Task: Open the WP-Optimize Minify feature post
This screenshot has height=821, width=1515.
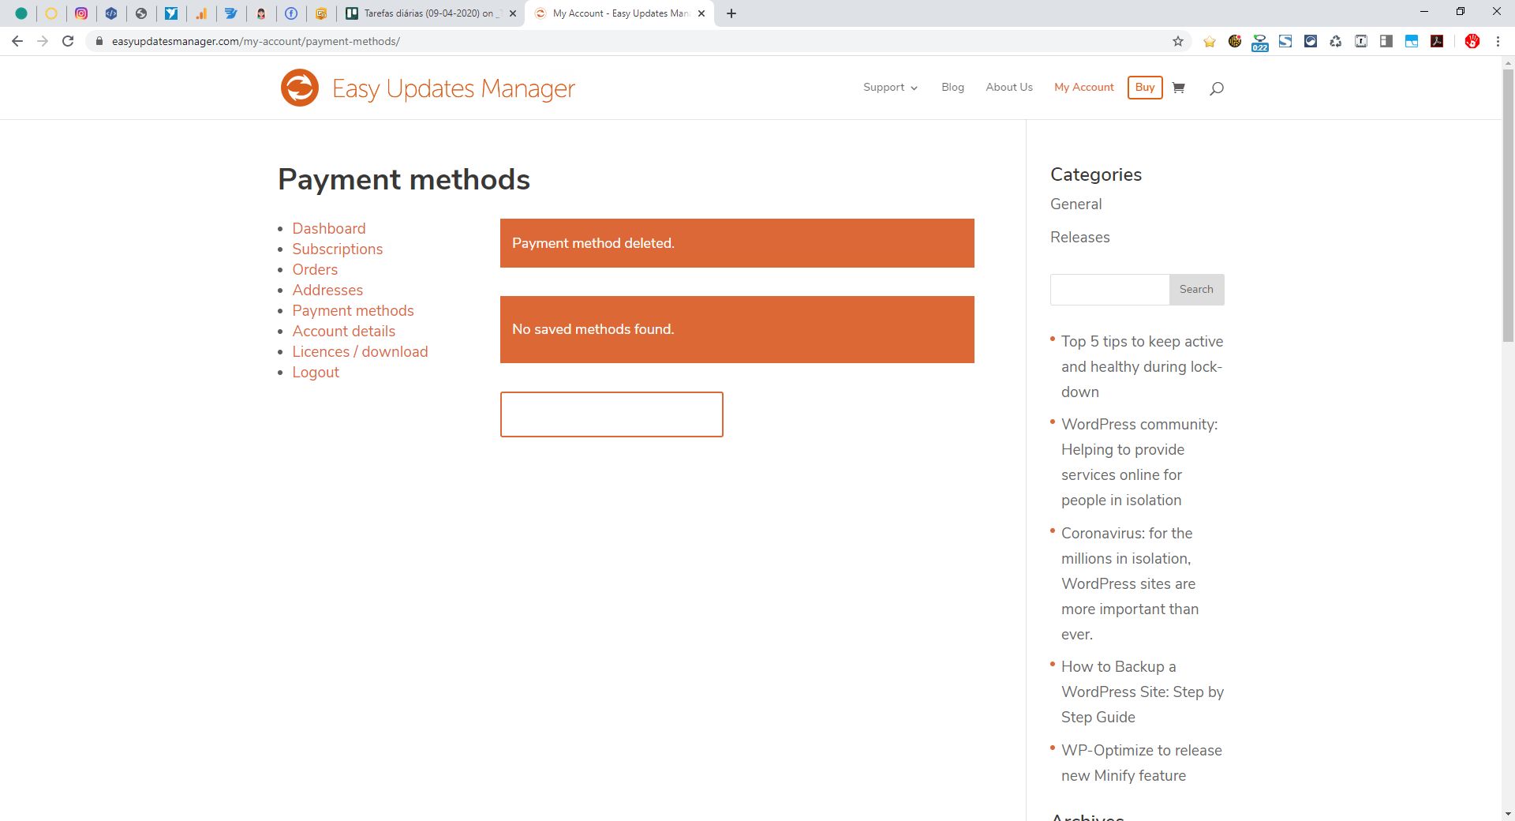Action: (x=1142, y=763)
